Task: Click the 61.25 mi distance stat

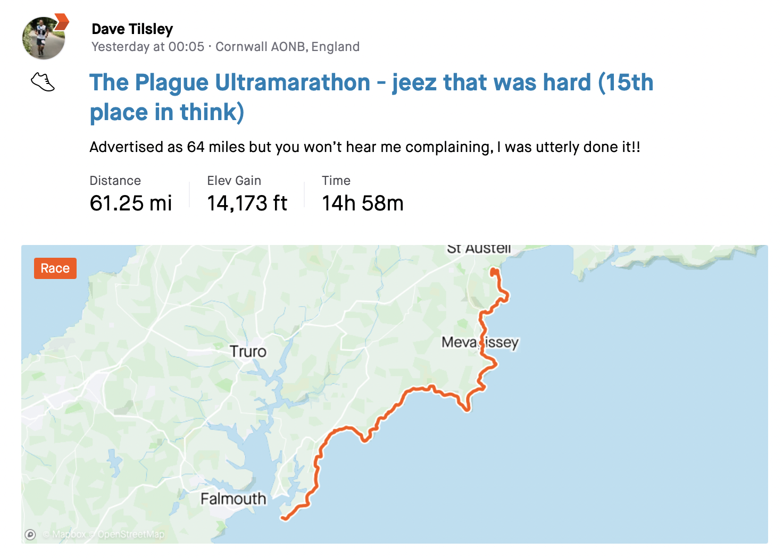Action: pyautogui.click(x=131, y=203)
